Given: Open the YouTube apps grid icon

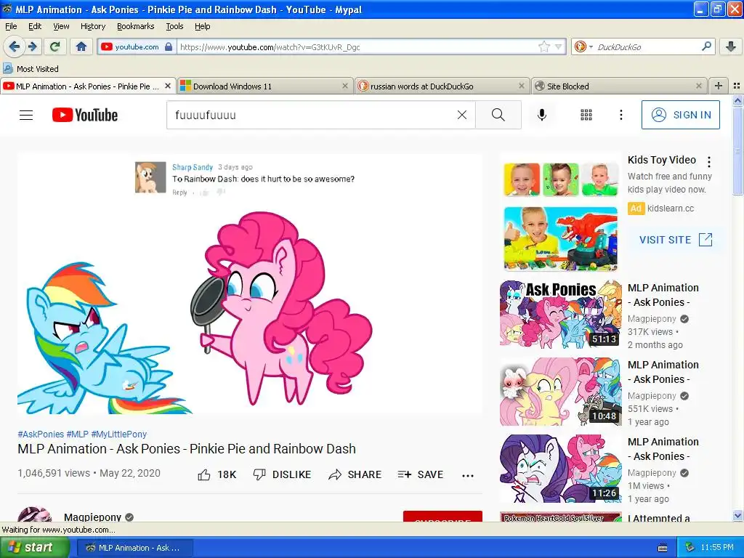Looking at the screenshot, I should (x=586, y=115).
